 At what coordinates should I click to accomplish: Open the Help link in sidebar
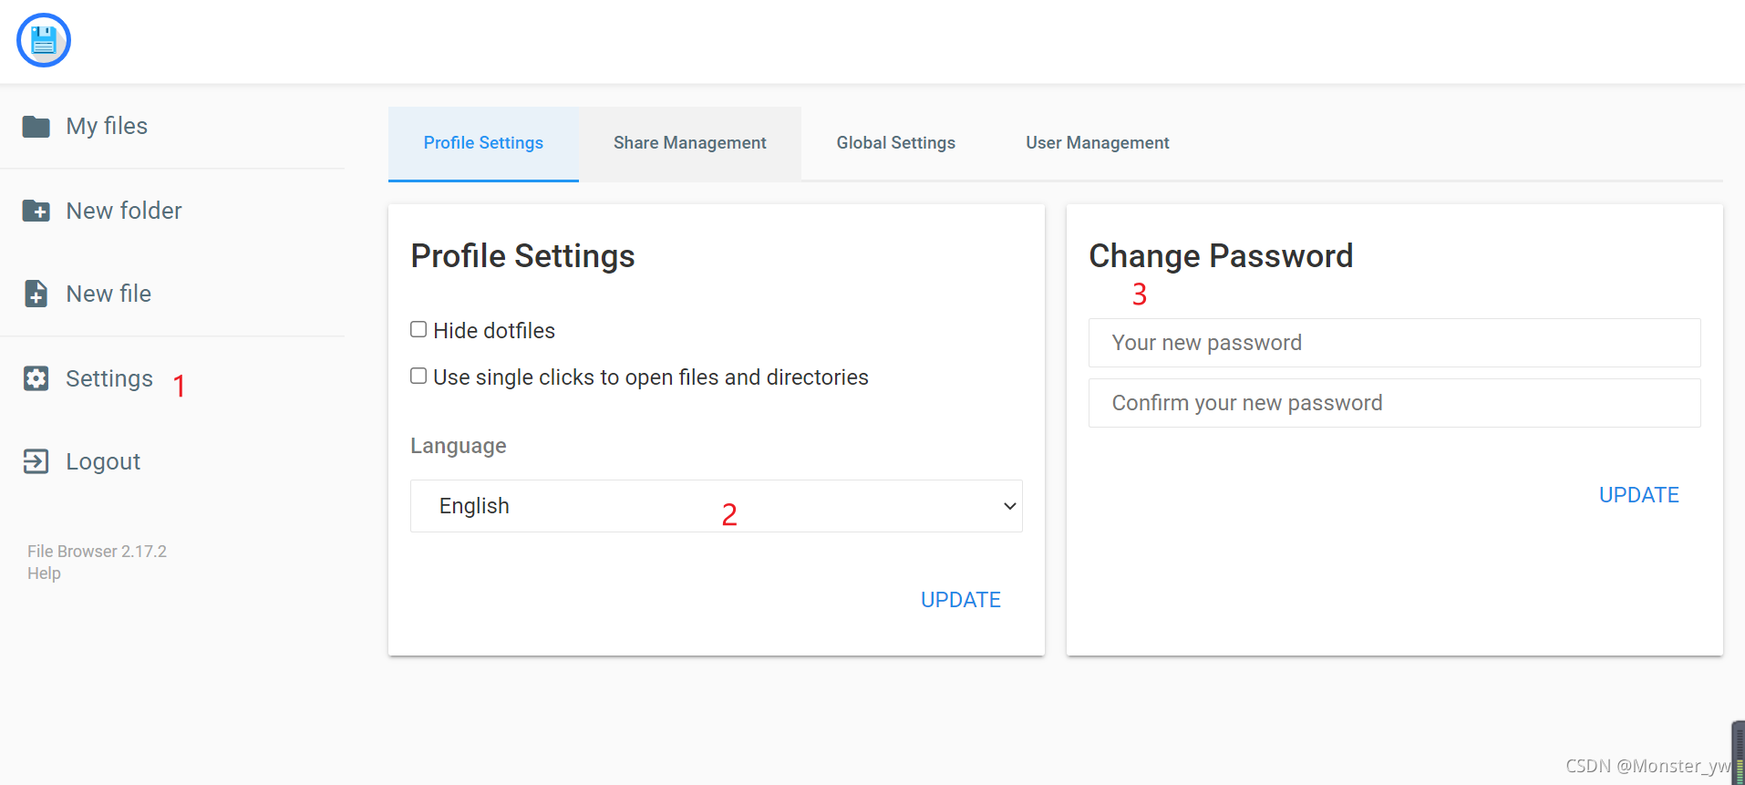coord(44,573)
